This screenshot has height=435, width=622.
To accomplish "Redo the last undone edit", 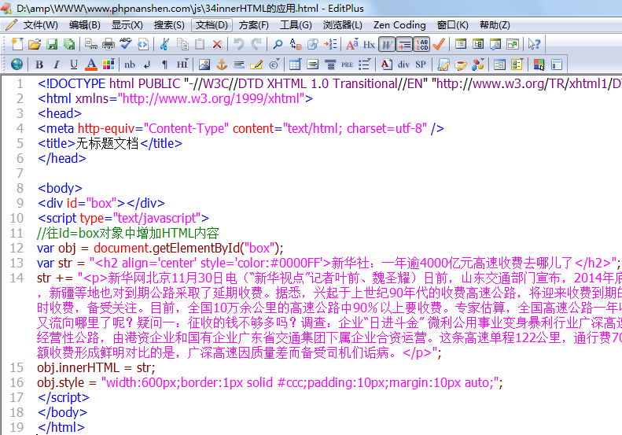I will pyautogui.click(x=256, y=44).
